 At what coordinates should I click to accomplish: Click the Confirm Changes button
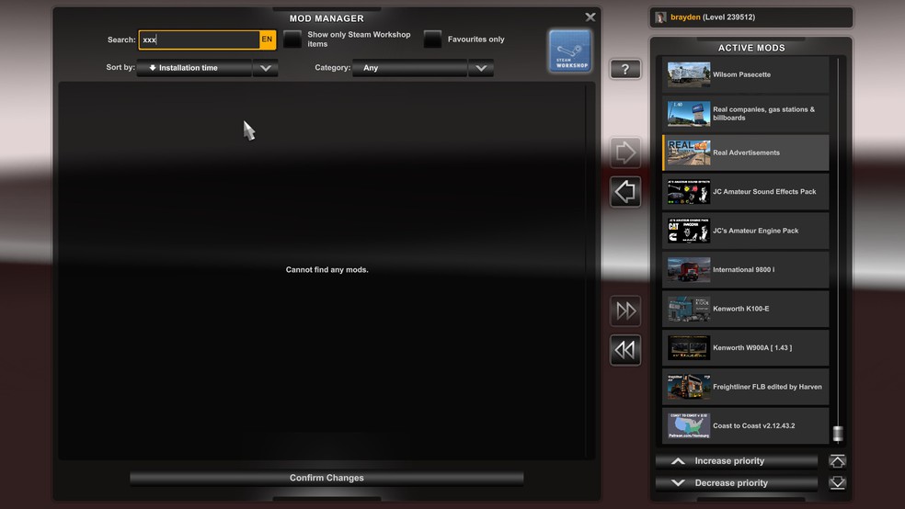pos(326,478)
